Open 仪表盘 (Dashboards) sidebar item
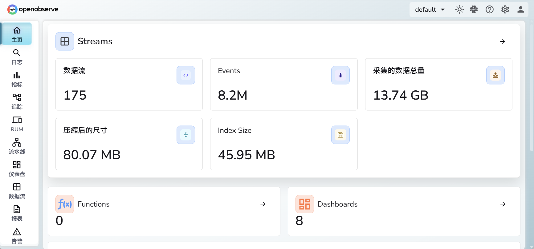This screenshot has height=249, width=534. 17,169
